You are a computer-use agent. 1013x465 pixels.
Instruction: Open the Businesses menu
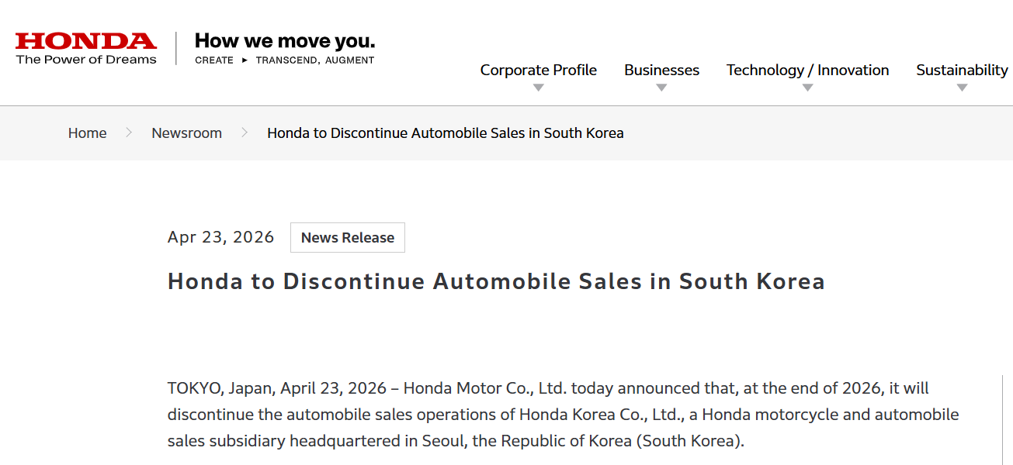coord(661,70)
